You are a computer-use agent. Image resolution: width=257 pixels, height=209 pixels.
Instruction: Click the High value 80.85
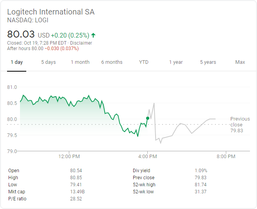(76, 178)
